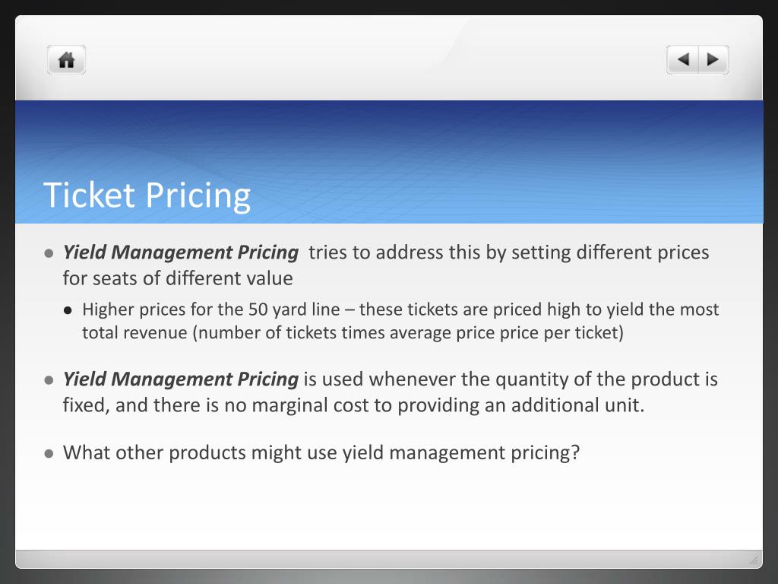Click the bullet marker before 'What other products'

49,453
